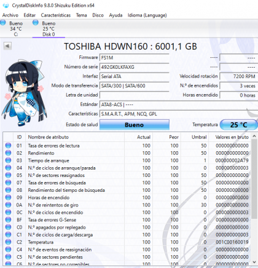Click the scroll down arrow of the attribute list
The width and height of the screenshot is (258, 268).
254,262
